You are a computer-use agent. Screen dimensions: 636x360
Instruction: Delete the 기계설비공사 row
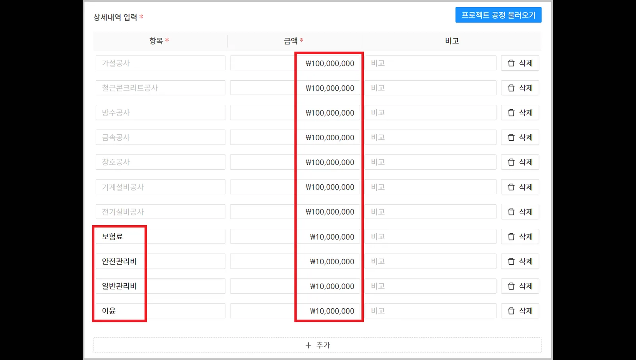pyautogui.click(x=520, y=187)
